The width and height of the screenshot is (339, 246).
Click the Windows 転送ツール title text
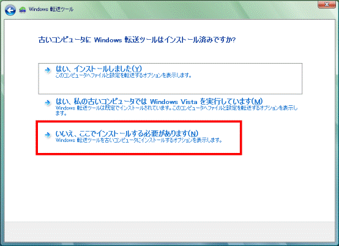click(51, 9)
